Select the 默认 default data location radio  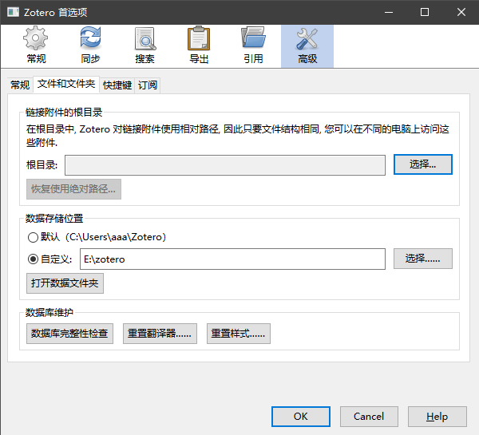pyautogui.click(x=33, y=237)
